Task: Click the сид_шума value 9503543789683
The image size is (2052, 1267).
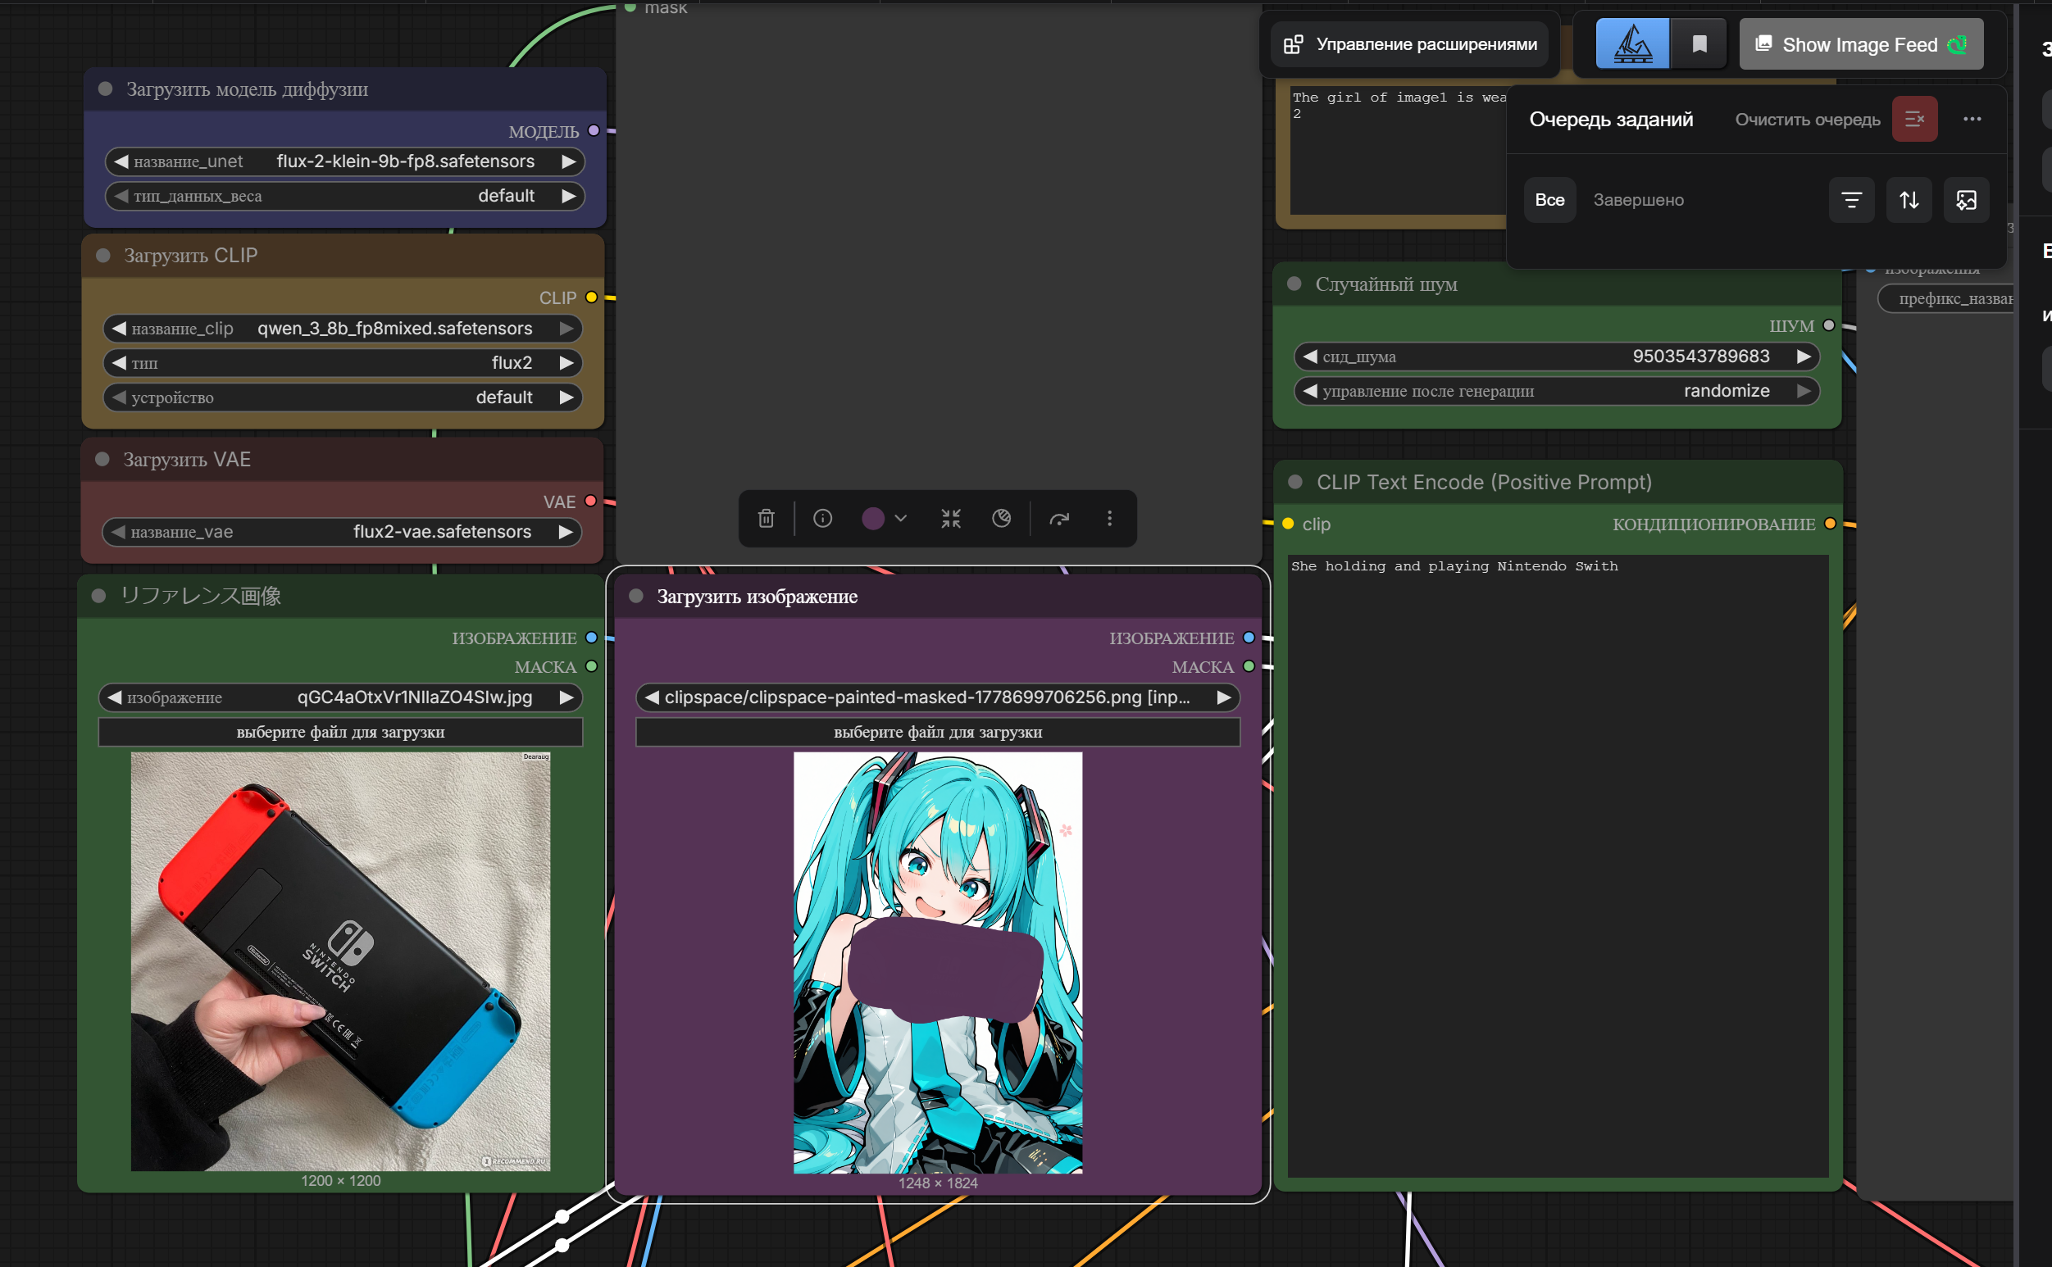Action: coord(1702,356)
